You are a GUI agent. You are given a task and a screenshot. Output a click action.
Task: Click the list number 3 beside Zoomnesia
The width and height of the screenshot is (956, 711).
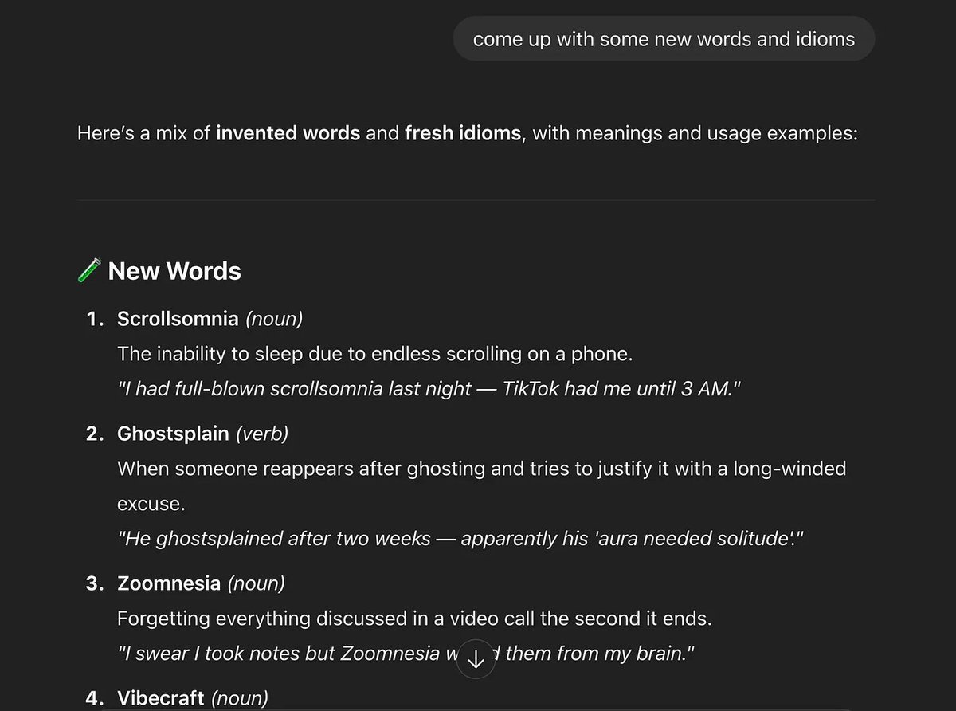tap(95, 583)
